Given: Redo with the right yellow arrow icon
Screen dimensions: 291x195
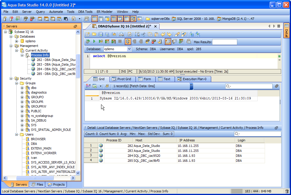Looking at the screenshot, I should [169, 34].
